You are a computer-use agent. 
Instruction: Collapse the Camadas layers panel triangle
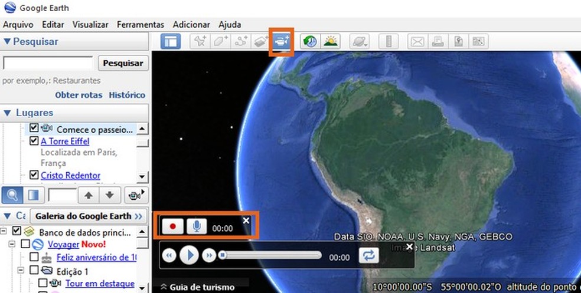7,216
